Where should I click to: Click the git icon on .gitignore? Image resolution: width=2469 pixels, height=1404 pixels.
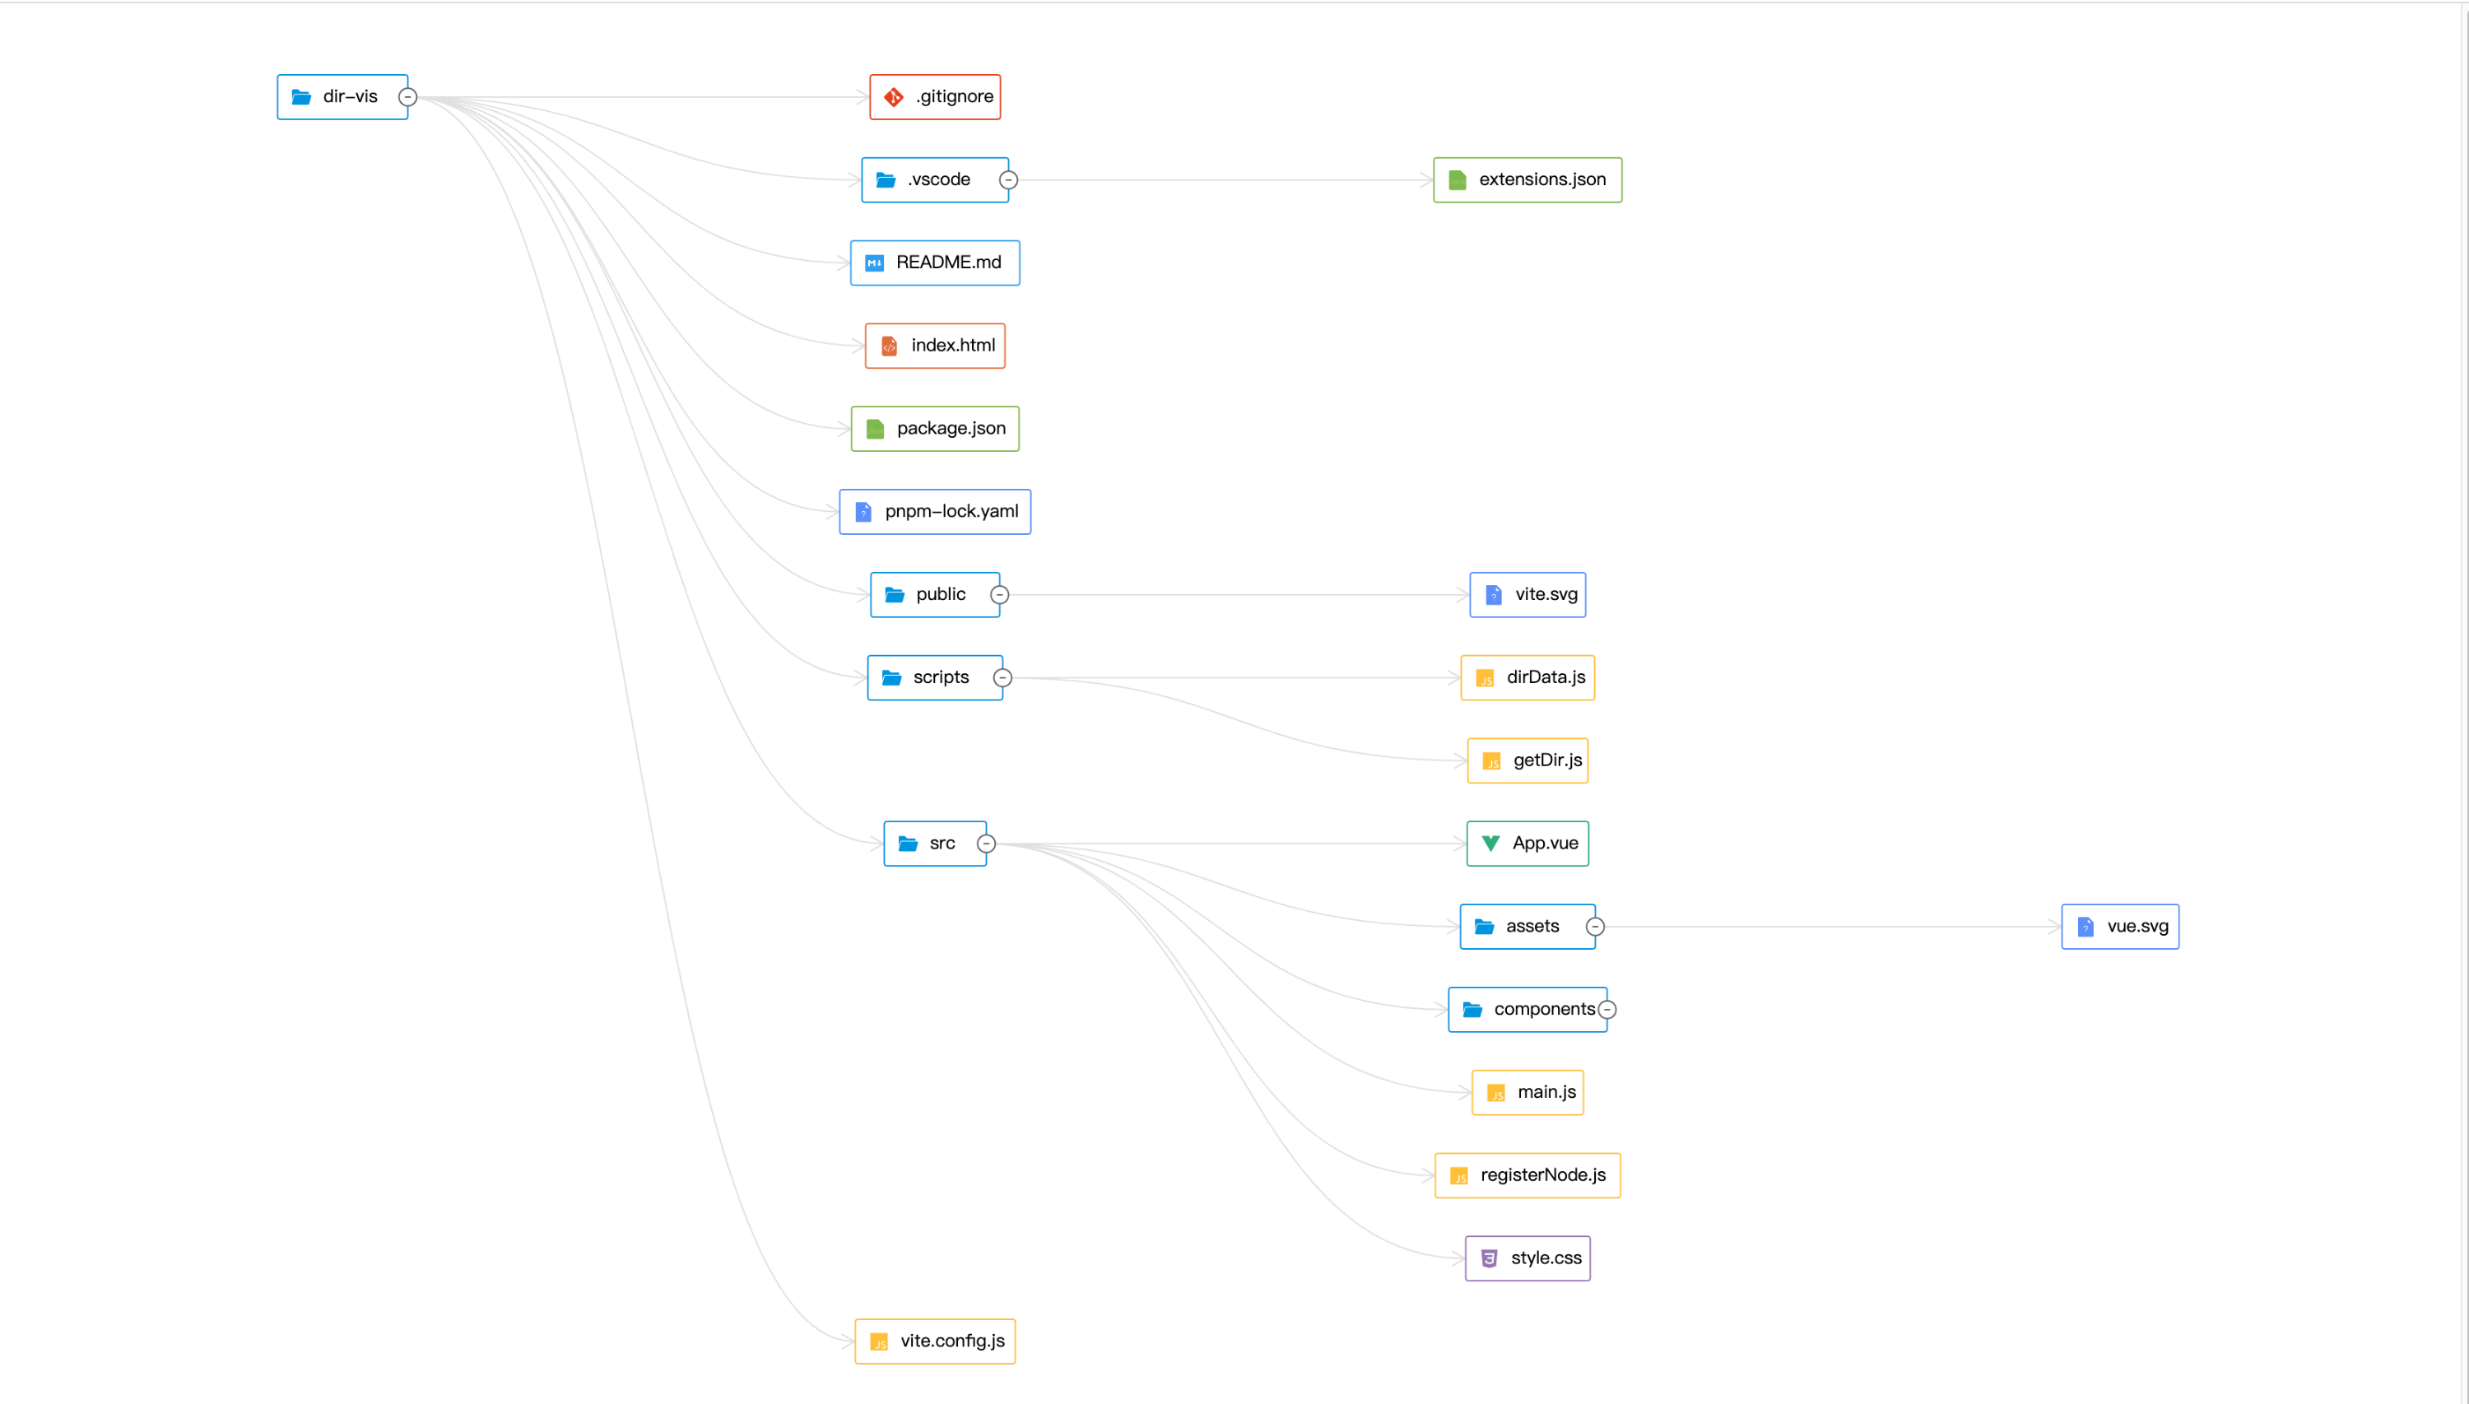pos(894,97)
